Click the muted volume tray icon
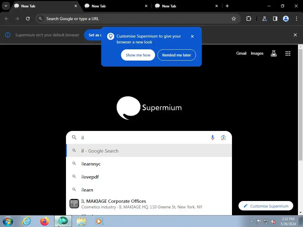The height and width of the screenshot is (227, 303). [x=273, y=222]
